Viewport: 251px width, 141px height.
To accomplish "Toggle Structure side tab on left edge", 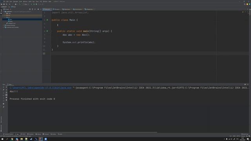I will point(1,119).
